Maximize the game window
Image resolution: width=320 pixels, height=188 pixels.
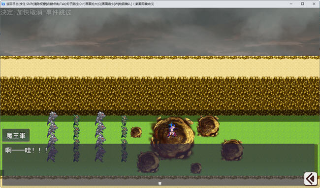[x=302, y=4]
